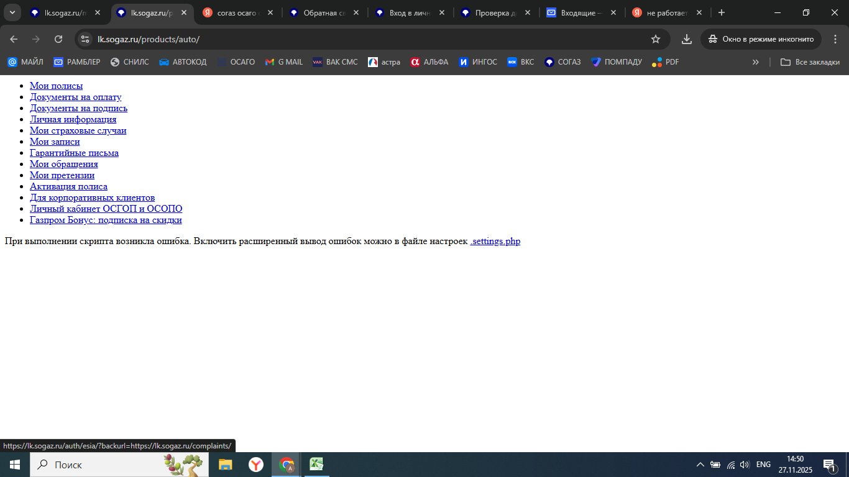This screenshot has width=849, height=477.
Task: Open the Мои полисы link
Action: [x=56, y=86]
